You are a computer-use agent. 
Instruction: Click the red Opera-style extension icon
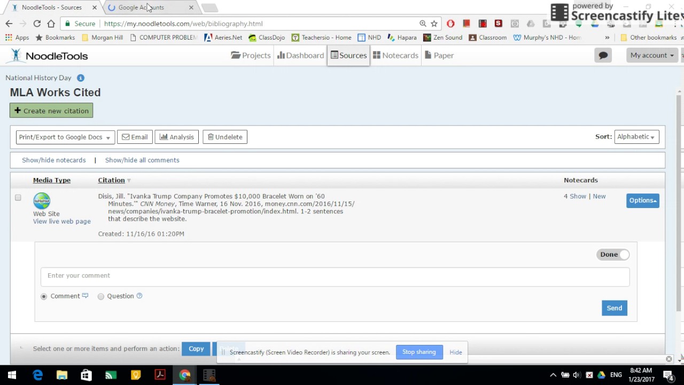click(450, 24)
